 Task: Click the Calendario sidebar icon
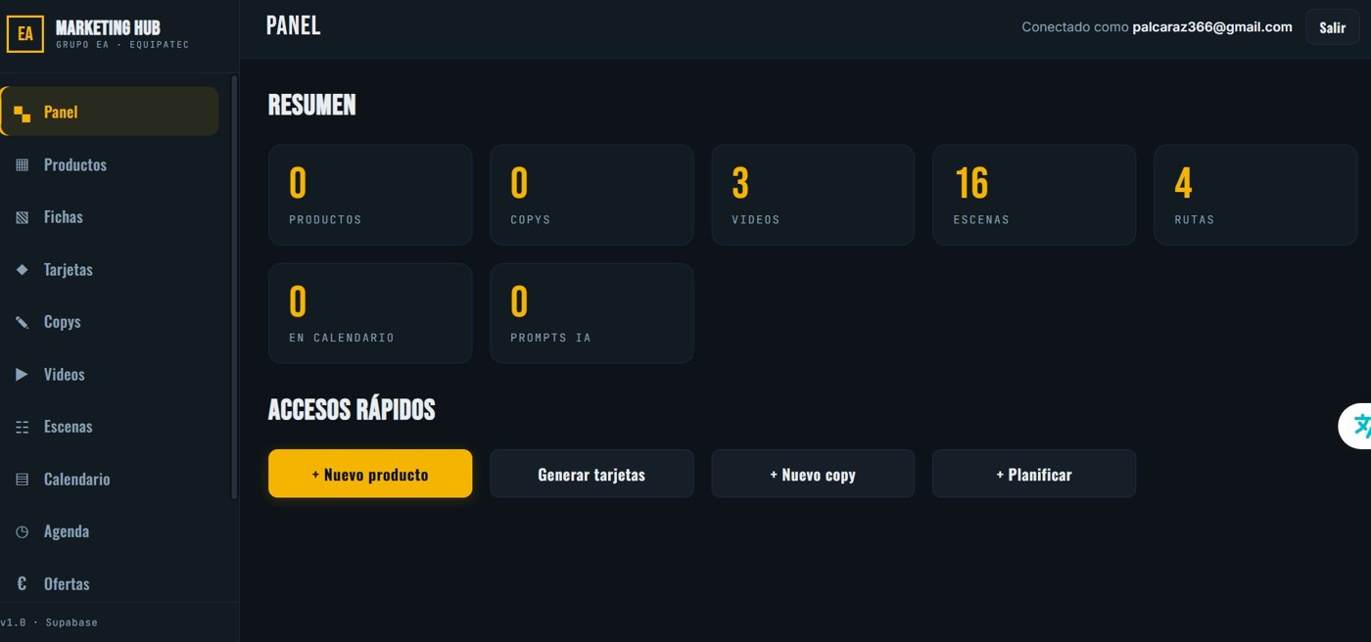coord(22,480)
